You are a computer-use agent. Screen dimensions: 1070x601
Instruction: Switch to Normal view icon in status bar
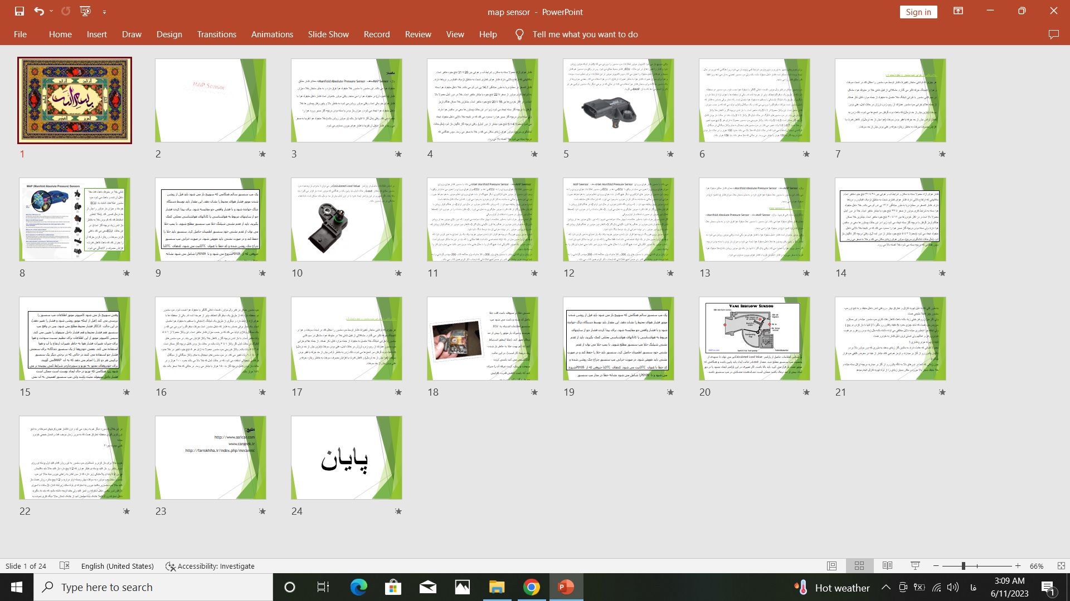[832, 566]
